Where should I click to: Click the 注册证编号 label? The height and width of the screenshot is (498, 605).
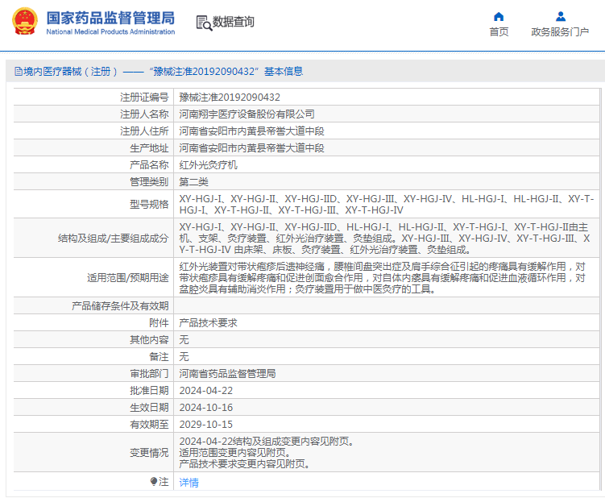pyautogui.click(x=144, y=98)
